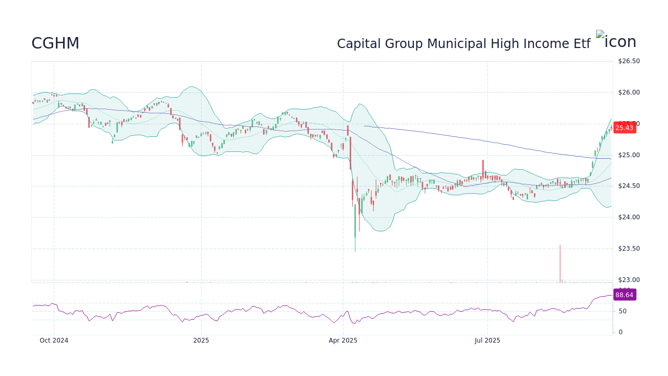Expand the Jul 2025 axis label
Viewport: 668px width, 376px height.
point(488,340)
